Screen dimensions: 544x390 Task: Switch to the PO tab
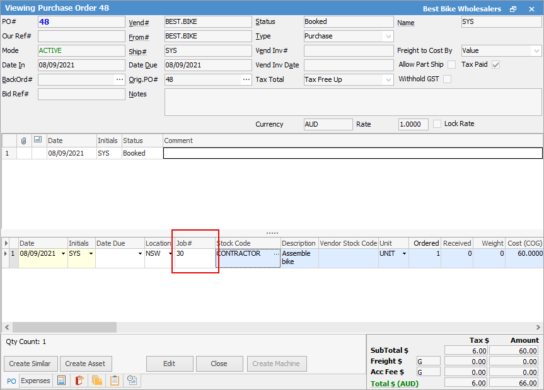pos(11,381)
